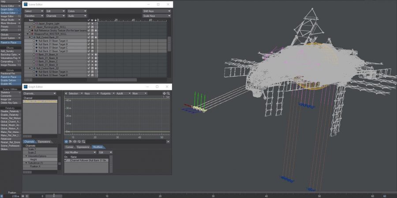Toggle active checkmark for Null Bank 01 Beam Target A

coord(89,41)
